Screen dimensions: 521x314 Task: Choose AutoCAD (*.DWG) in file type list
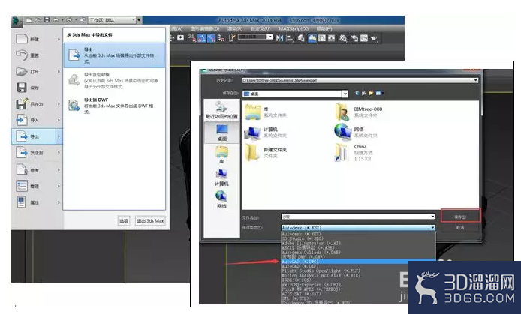pyautogui.click(x=358, y=262)
